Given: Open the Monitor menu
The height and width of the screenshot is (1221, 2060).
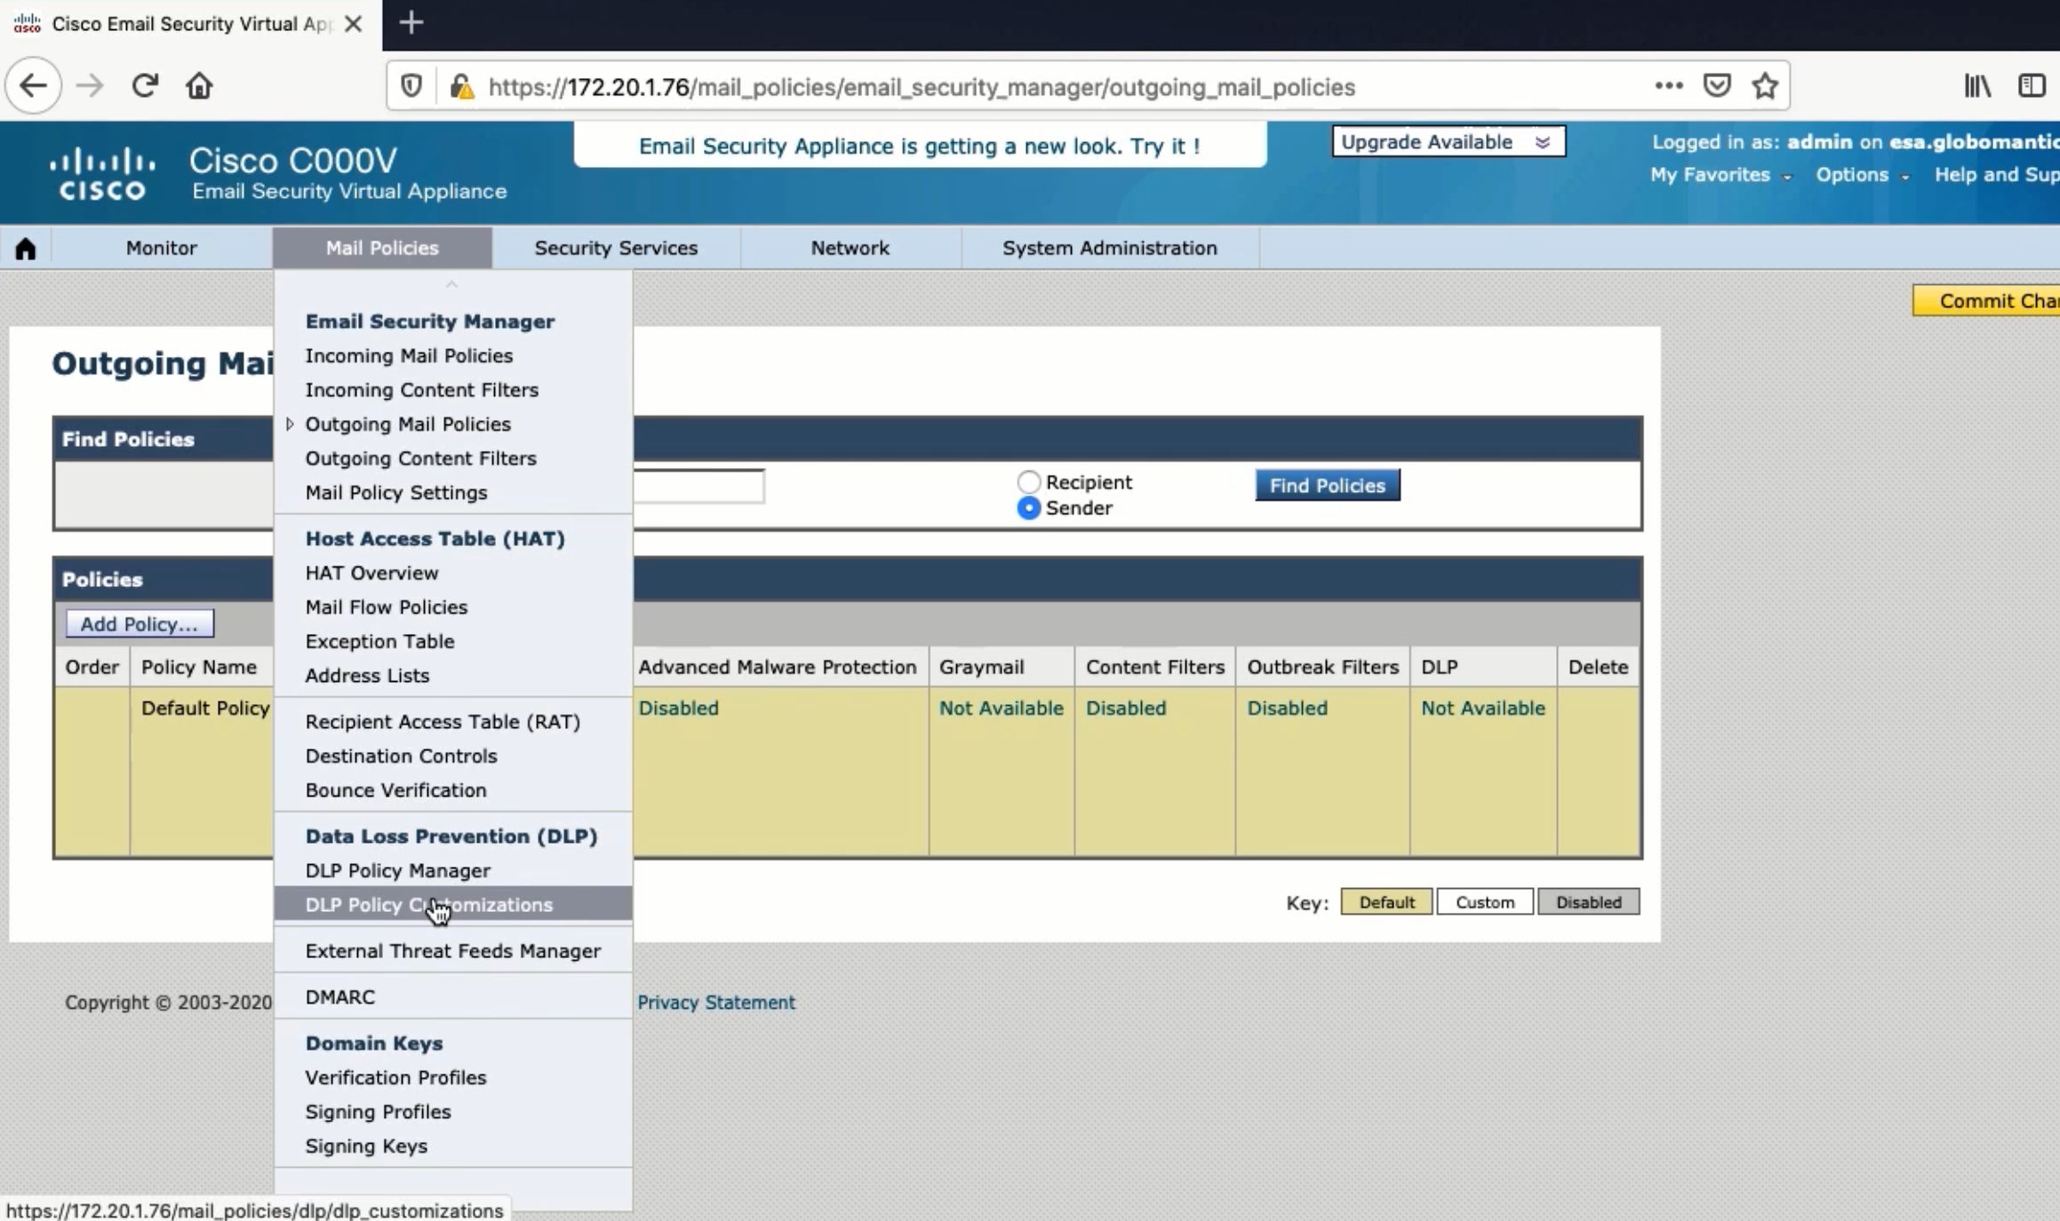Looking at the screenshot, I should click(x=161, y=248).
